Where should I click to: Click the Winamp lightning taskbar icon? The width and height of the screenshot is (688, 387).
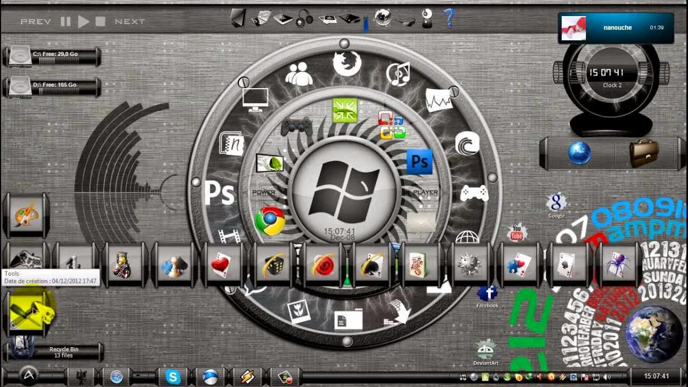click(x=247, y=377)
